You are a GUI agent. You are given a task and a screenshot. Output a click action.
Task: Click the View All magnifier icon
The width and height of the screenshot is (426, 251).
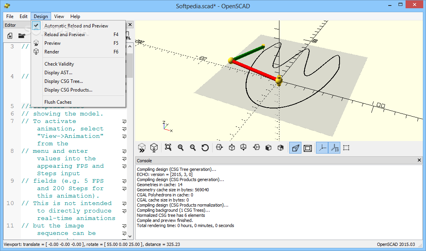click(168, 148)
